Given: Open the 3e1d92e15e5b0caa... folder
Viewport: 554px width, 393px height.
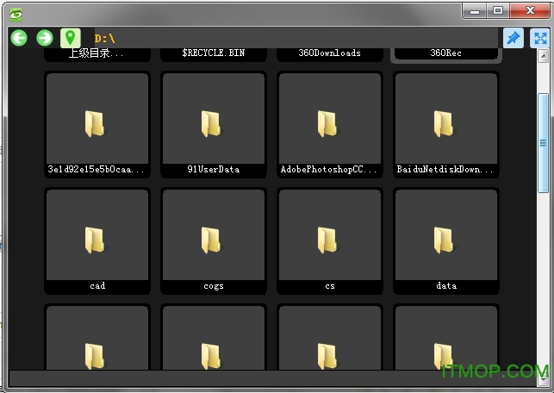Looking at the screenshot, I should tap(97, 124).
